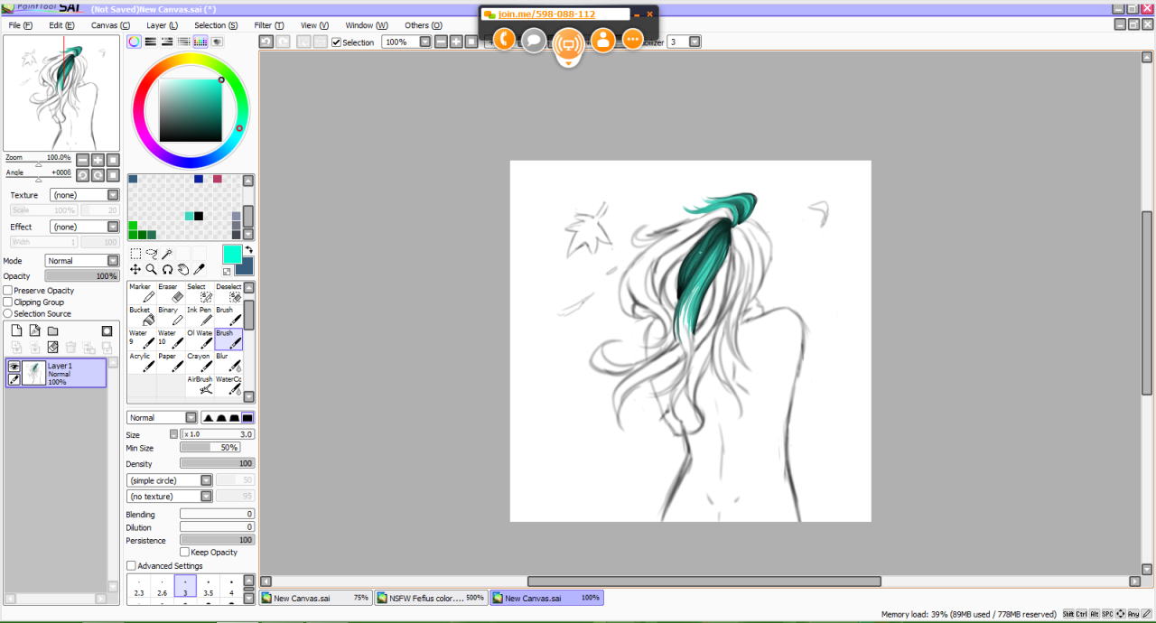Toggle the Preserve Opacity checkbox
Screen dimensions: 1156x623
8,291
